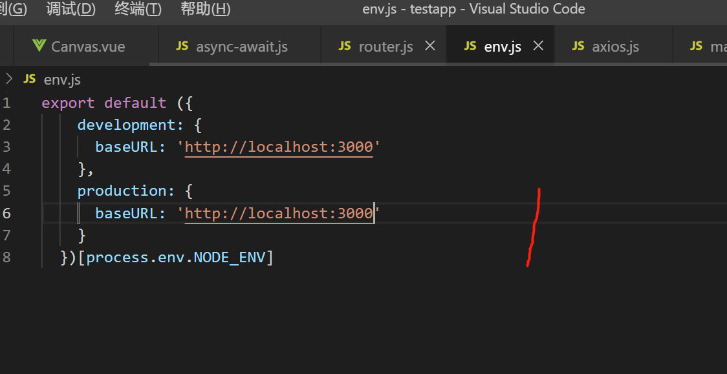This screenshot has width=727, height=374.
Task: Click 'baseURL' on line 3
Action: (125, 147)
